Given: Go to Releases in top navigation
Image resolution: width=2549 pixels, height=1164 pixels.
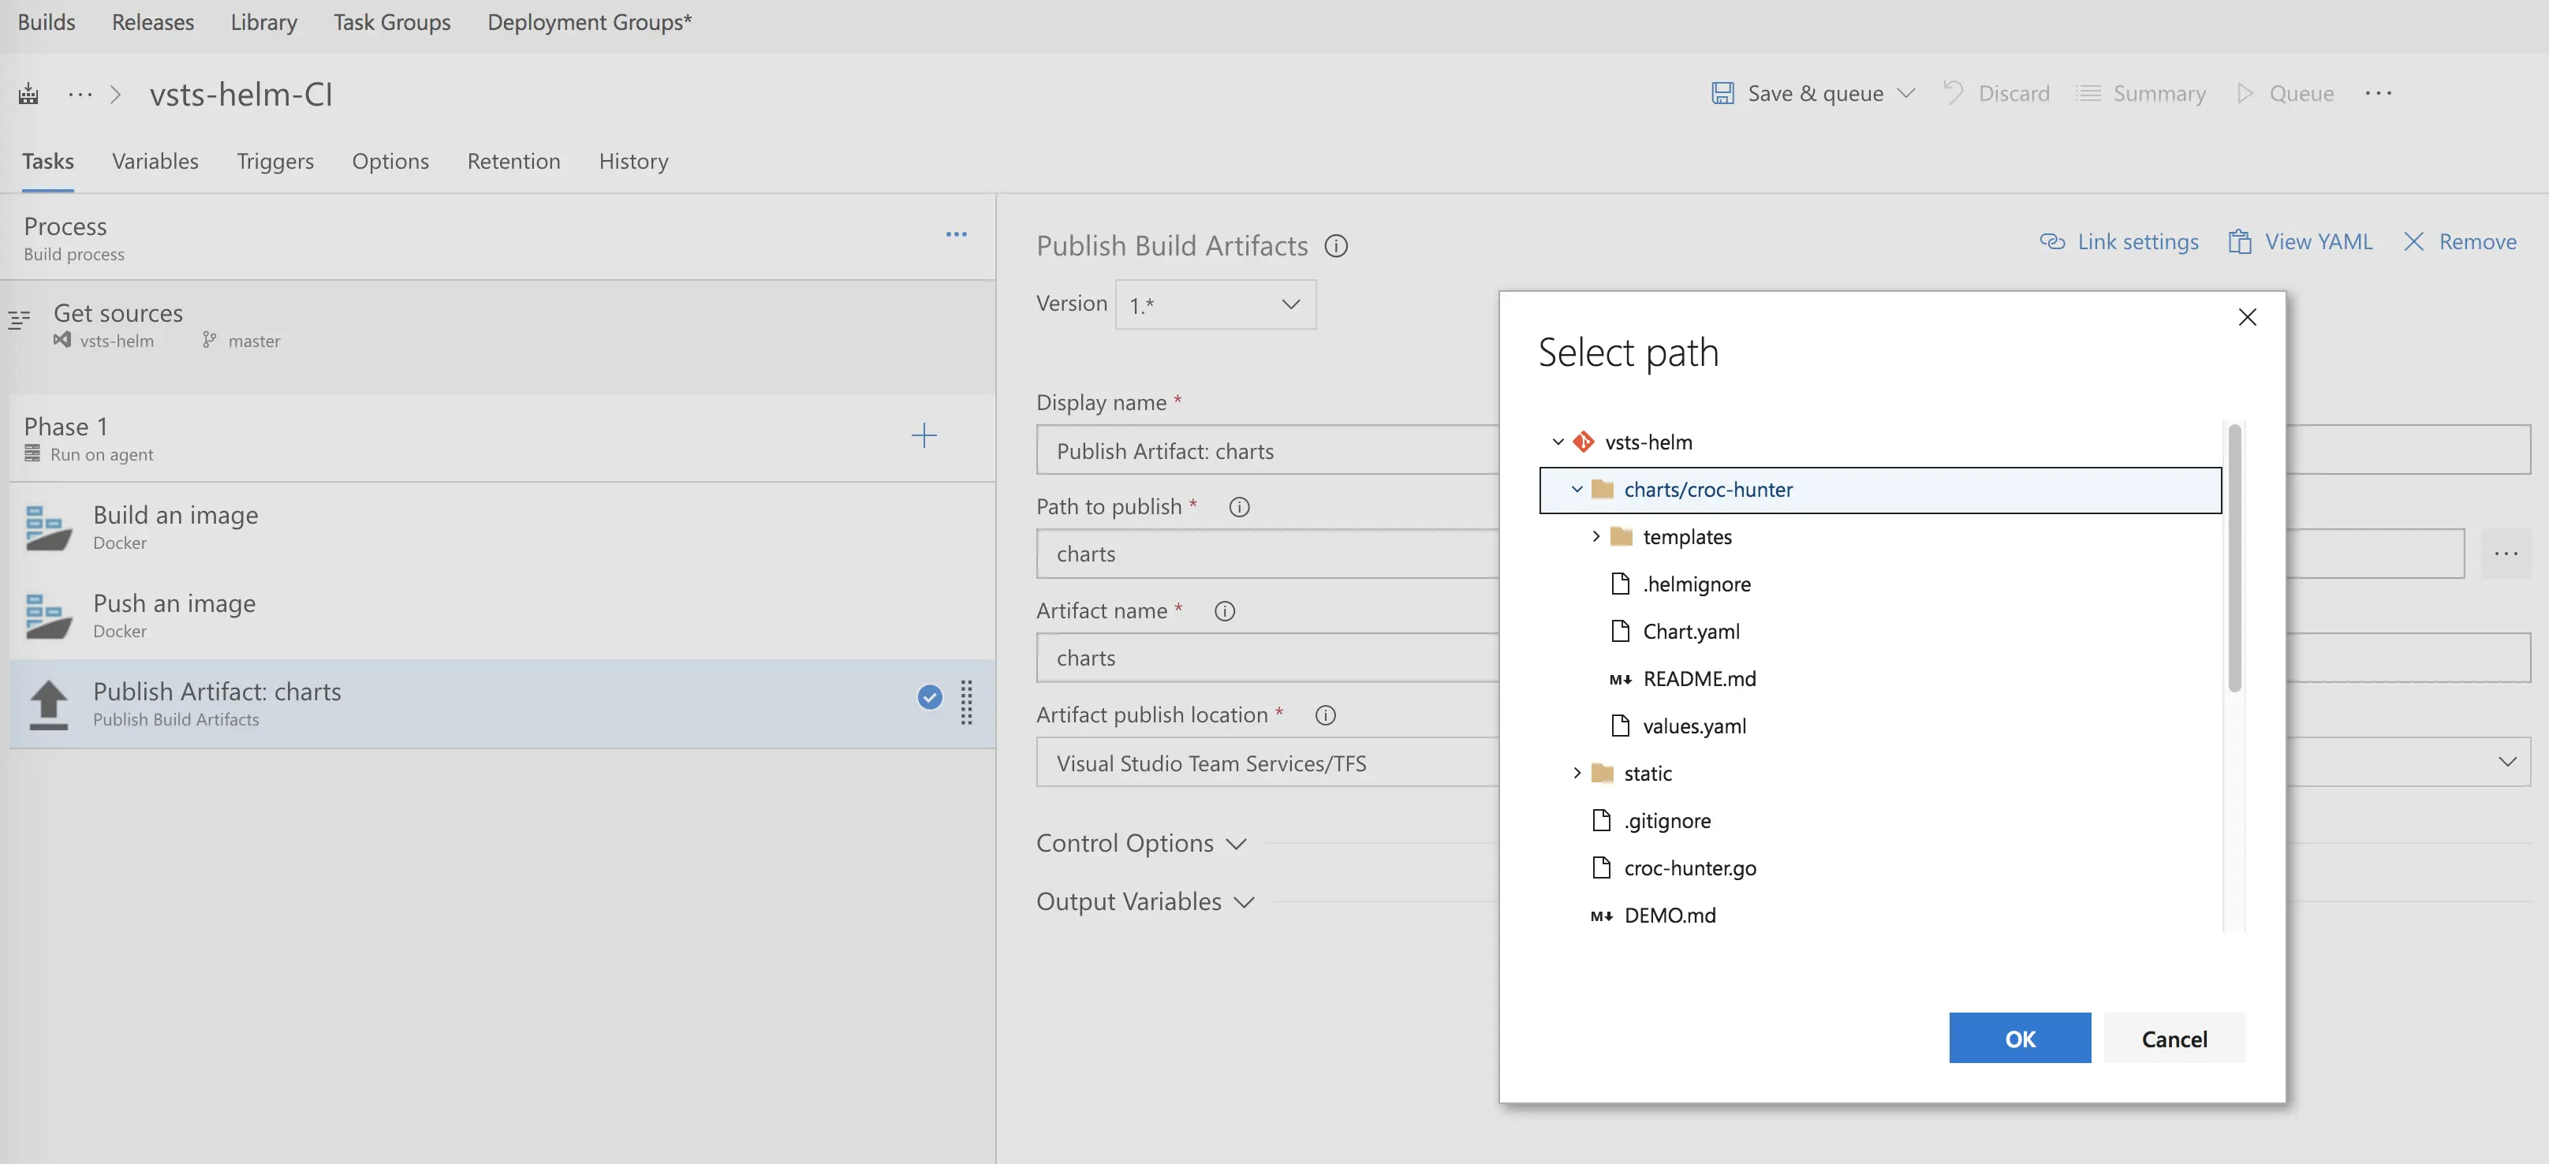Looking at the screenshot, I should click(152, 22).
